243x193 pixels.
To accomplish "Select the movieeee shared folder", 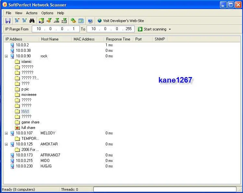I will [x=29, y=95].
